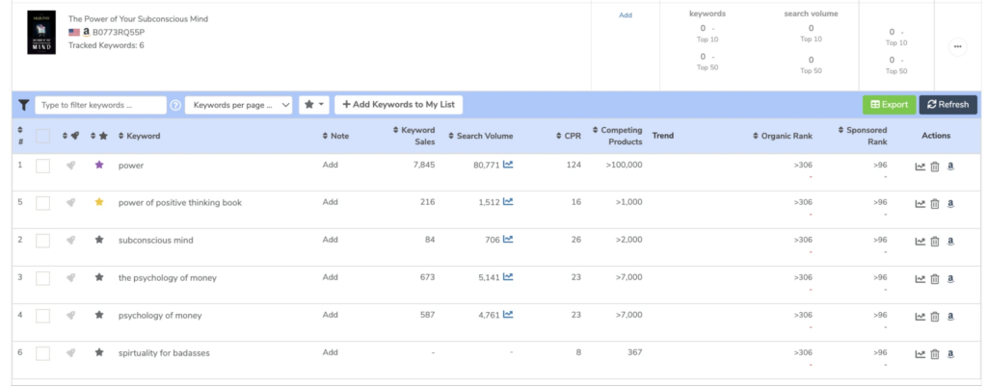Click the 'Type to filter keywords' field
This screenshot has width=987, height=386.
pyautogui.click(x=100, y=105)
